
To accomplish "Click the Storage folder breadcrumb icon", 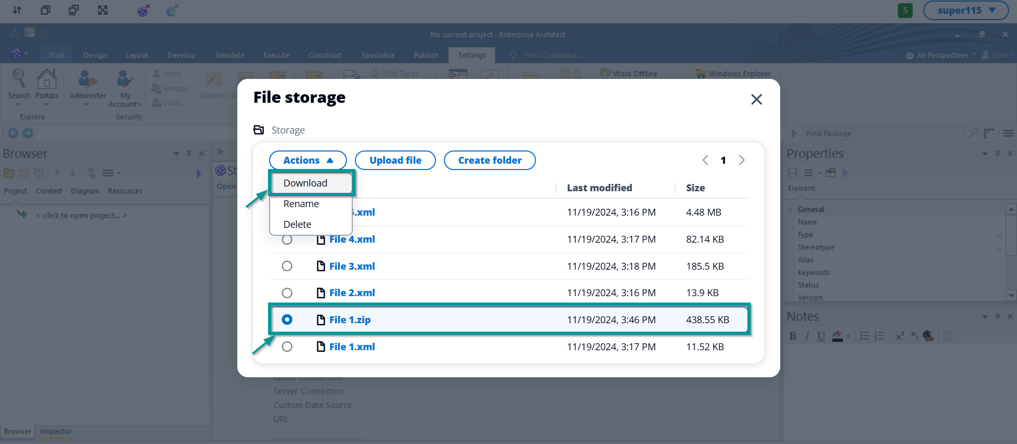I will coord(258,130).
